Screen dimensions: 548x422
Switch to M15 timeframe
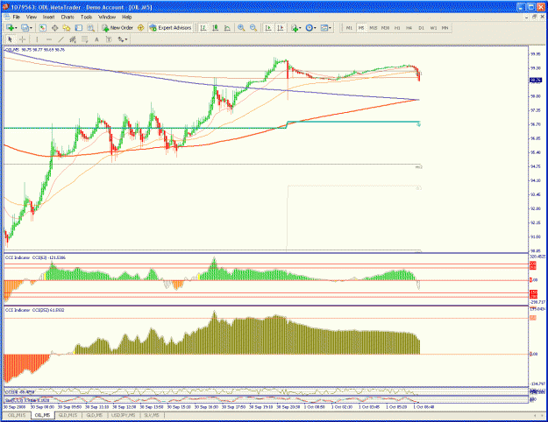point(374,28)
